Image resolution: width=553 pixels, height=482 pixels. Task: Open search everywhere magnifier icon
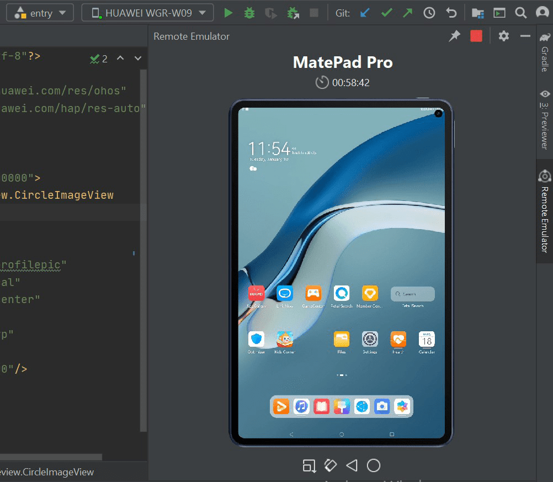pos(520,13)
